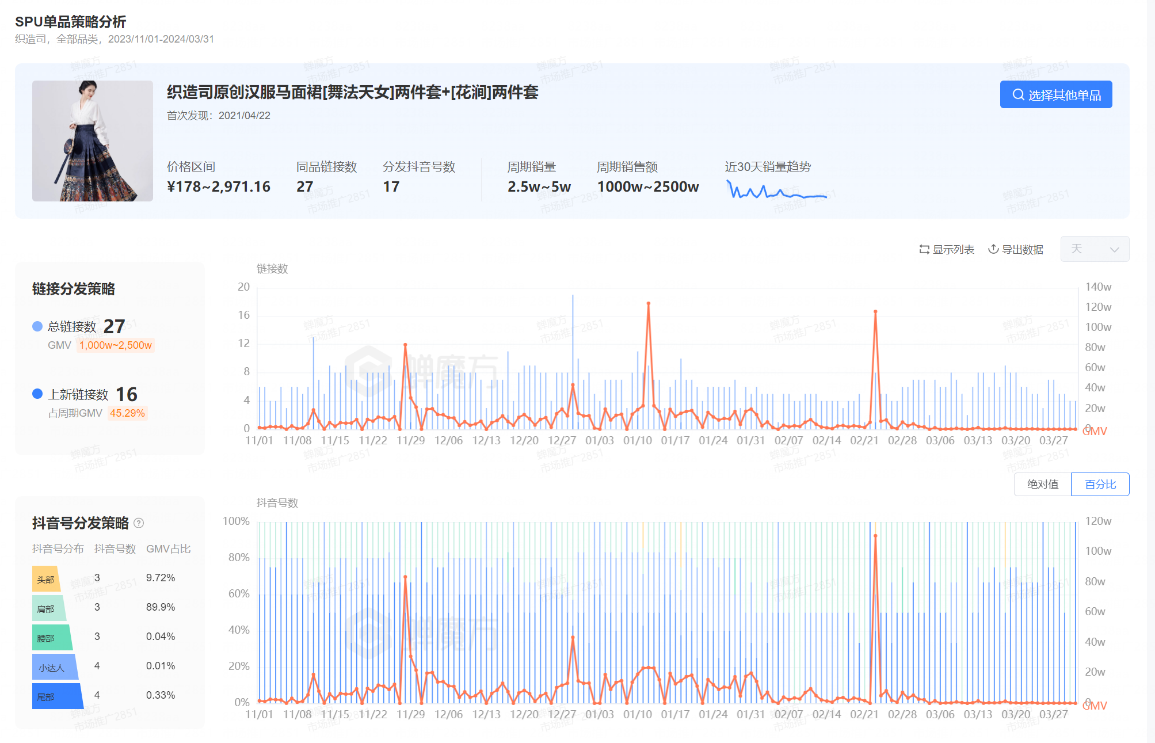Click the help icon beside 抖音号分发策略
The height and width of the screenshot is (743, 1155).
[139, 523]
